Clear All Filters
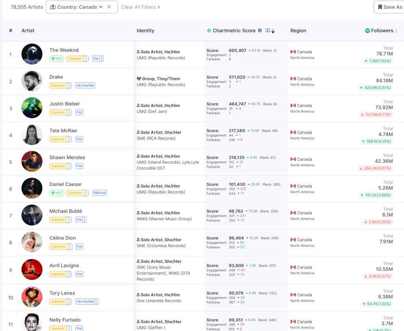The width and height of the screenshot is (404, 331). click(140, 7)
